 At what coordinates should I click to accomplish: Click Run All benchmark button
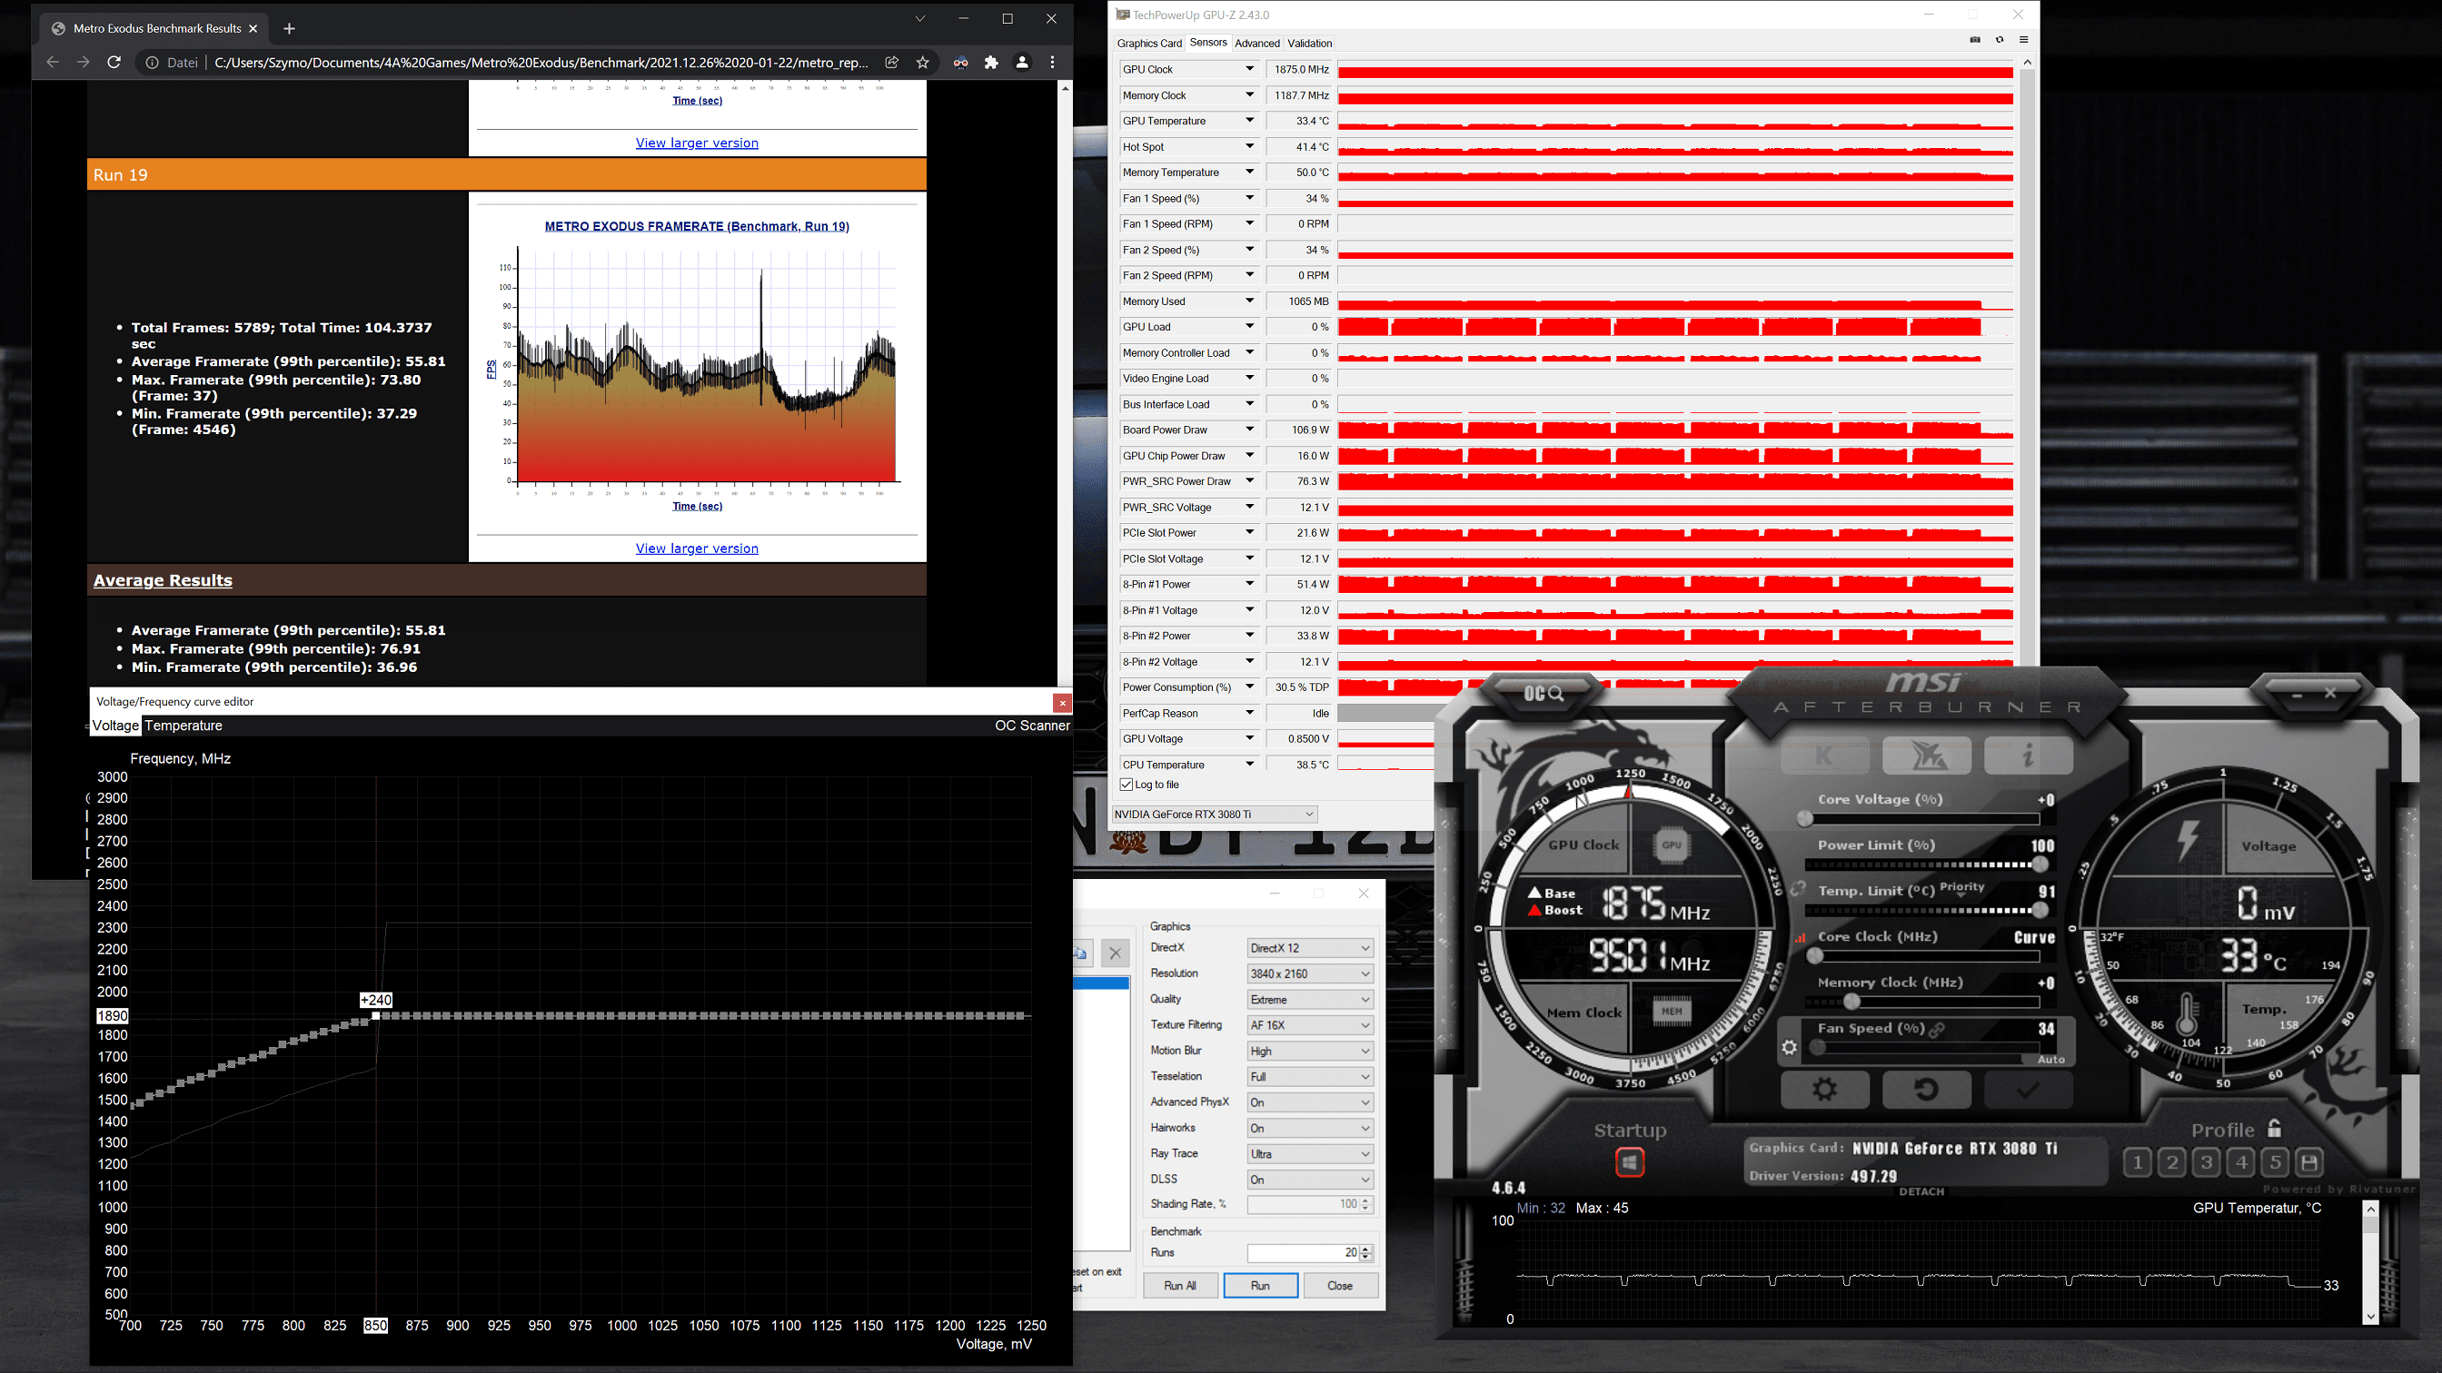[1179, 1285]
